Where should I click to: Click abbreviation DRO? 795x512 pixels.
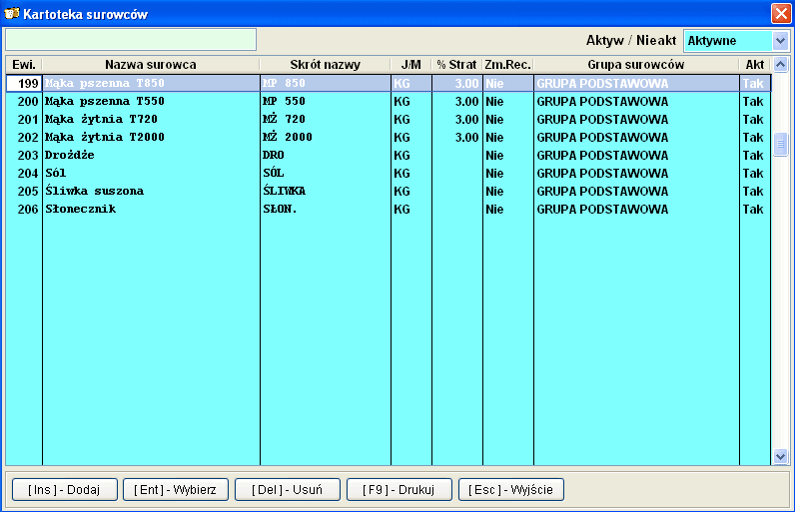point(274,155)
